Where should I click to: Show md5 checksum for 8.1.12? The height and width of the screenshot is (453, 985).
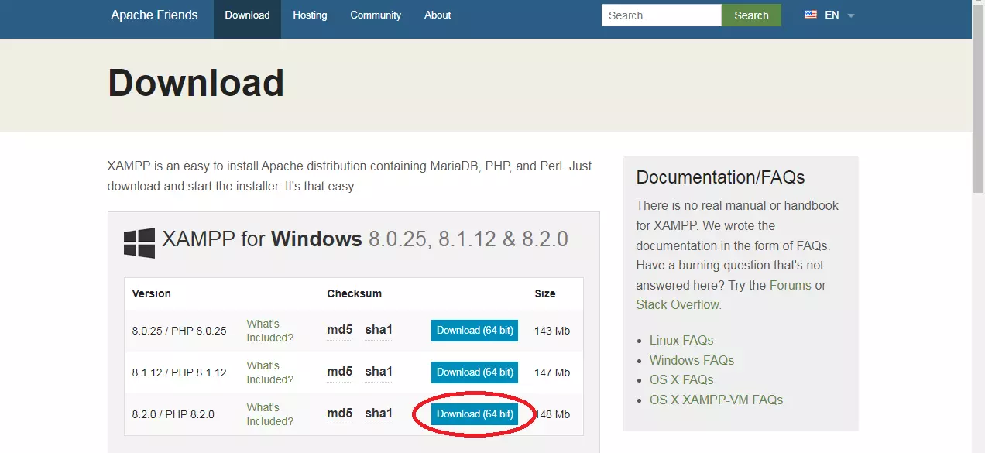[340, 372]
